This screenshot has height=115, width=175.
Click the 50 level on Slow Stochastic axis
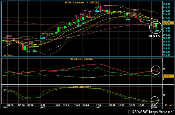click(164, 95)
